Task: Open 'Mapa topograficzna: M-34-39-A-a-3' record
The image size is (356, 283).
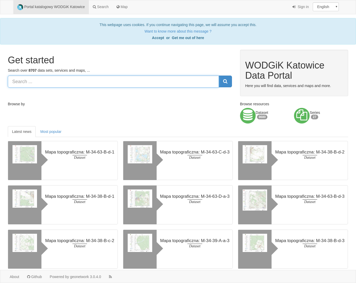Action: [x=195, y=241]
